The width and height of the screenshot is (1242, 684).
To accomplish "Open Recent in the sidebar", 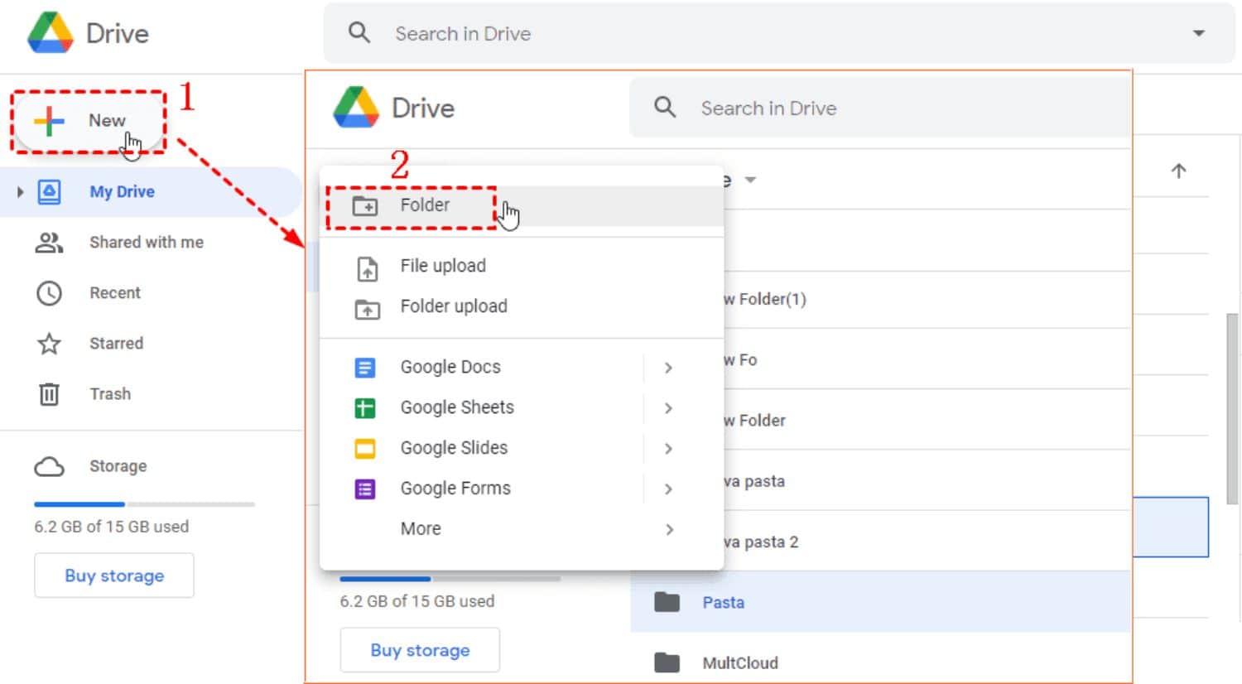I will [115, 293].
